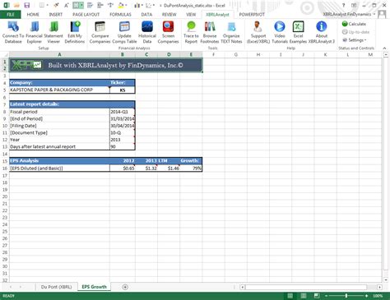The height and width of the screenshot is (300, 390).
Task: Open the VIEW tab
Action: (x=191, y=15)
